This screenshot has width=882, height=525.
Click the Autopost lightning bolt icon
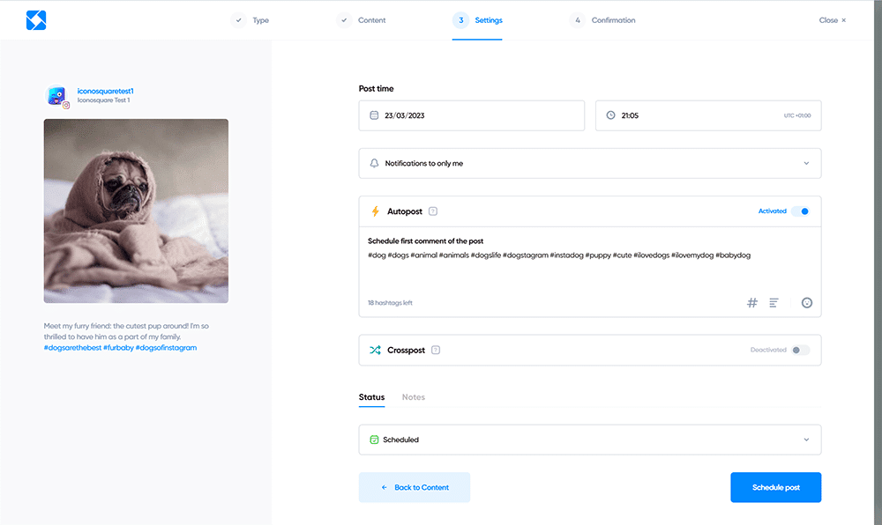tap(377, 211)
